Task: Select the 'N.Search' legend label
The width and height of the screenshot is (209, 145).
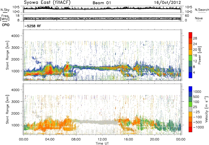Action: (x=202, y=10)
